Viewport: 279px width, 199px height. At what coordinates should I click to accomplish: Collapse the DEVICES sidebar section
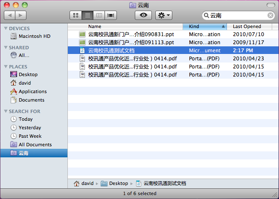[x=6, y=28]
